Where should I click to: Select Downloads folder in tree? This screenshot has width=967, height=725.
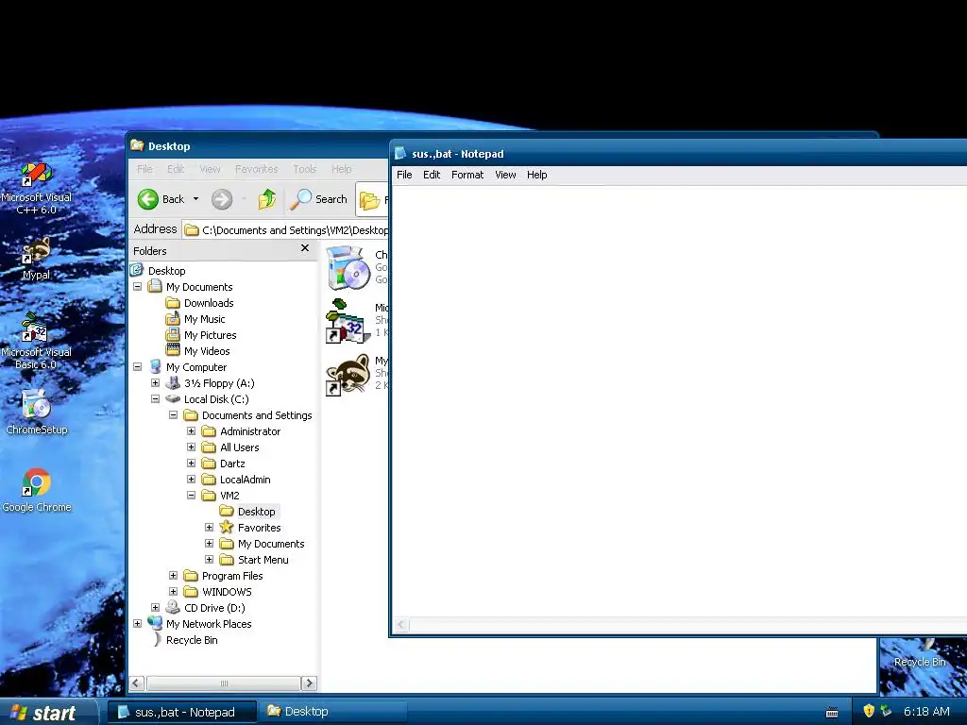point(200,303)
